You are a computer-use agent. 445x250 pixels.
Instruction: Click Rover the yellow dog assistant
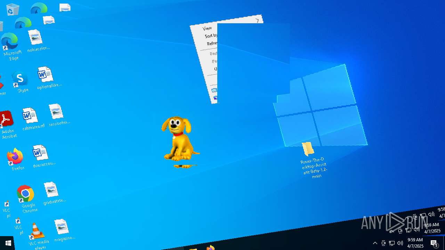(x=180, y=139)
